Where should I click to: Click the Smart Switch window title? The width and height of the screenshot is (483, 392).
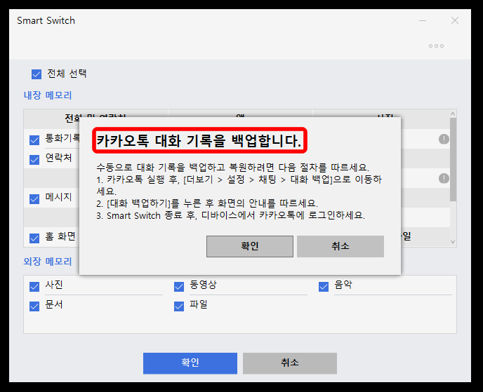pyautogui.click(x=46, y=20)
